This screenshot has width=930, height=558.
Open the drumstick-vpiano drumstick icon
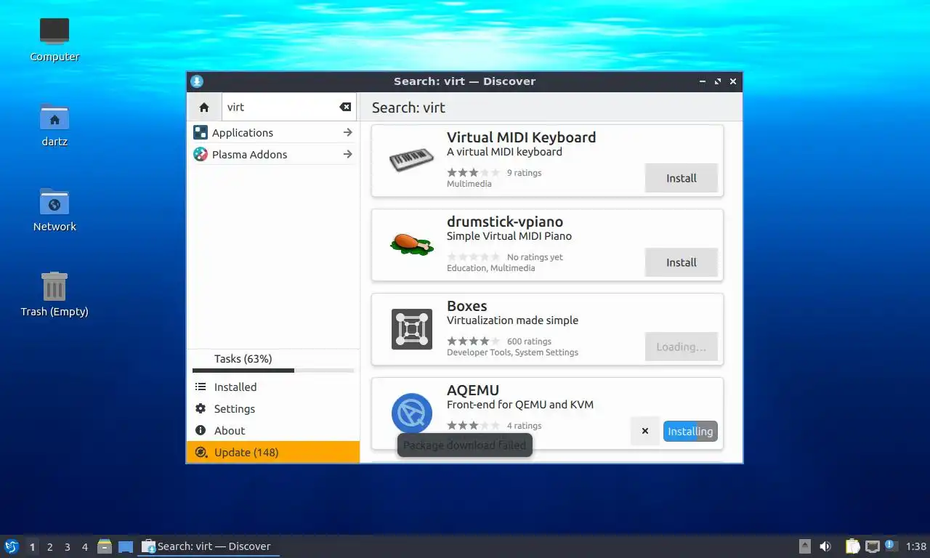(412, 244)
